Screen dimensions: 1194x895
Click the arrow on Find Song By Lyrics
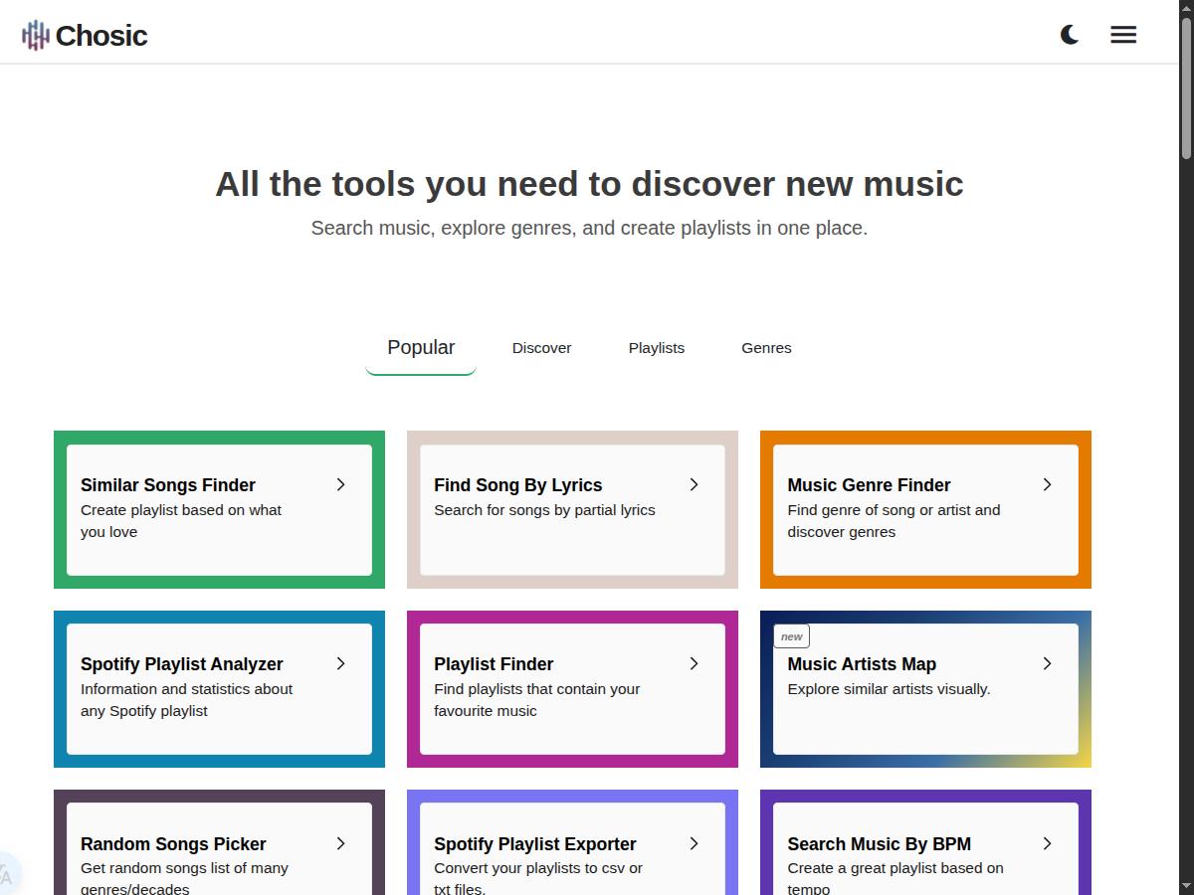coord(694,484)
